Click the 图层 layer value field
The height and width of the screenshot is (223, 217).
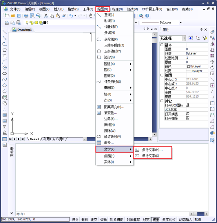point(197,49)
